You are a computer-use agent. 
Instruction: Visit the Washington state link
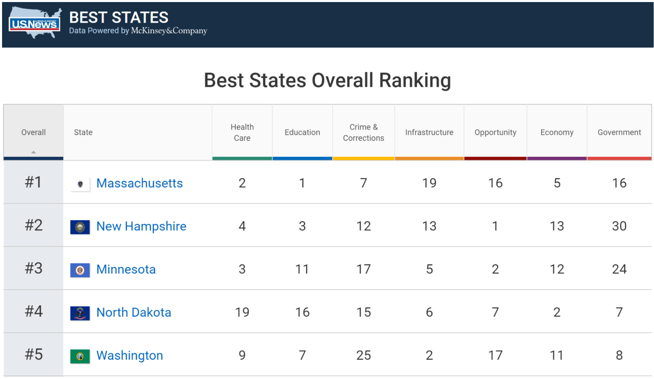click(130, 356)
